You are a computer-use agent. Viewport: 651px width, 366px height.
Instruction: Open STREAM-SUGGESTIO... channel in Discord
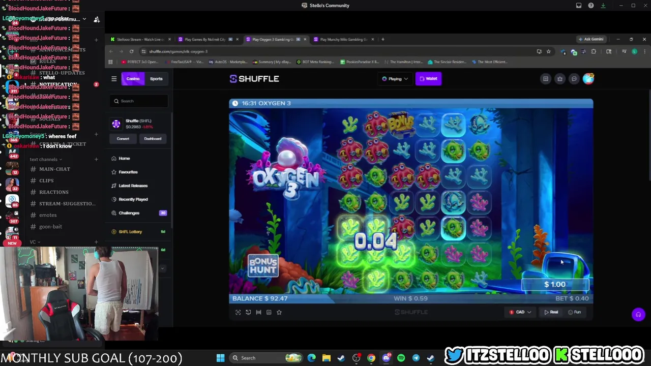tap(67, 203)
